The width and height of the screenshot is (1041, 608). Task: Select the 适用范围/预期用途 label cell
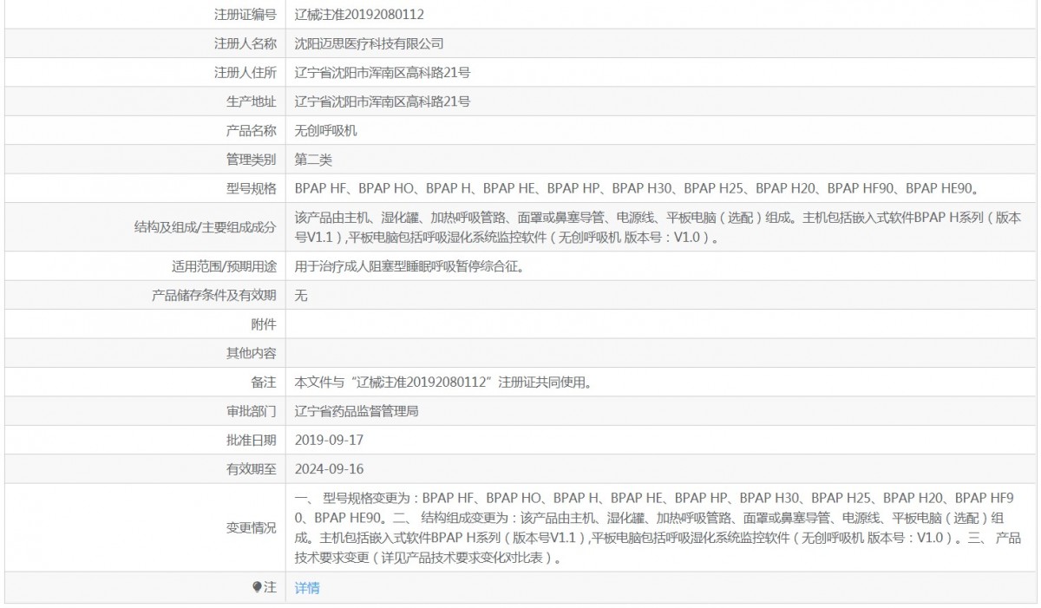pos(144,266)
